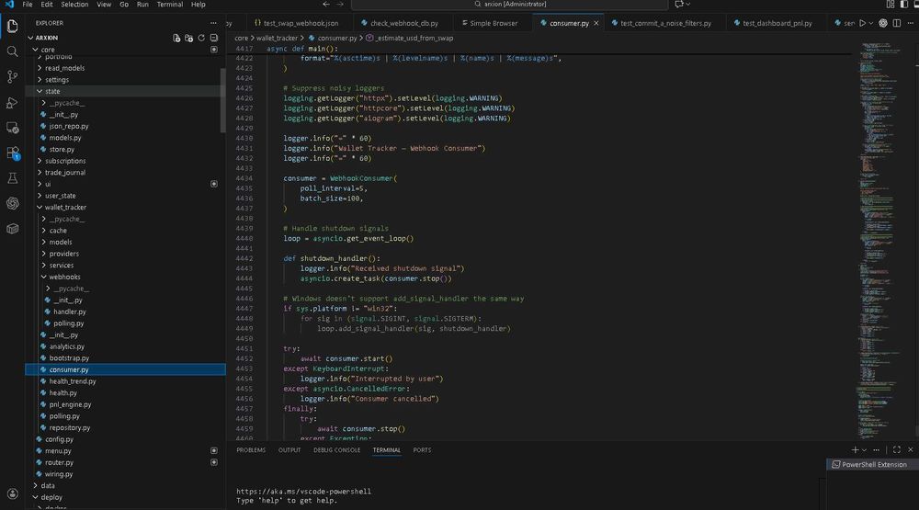Click ChatGPT icon in editor toolbar
Screen dimensions: 919x510
click(x=883, y=23)
